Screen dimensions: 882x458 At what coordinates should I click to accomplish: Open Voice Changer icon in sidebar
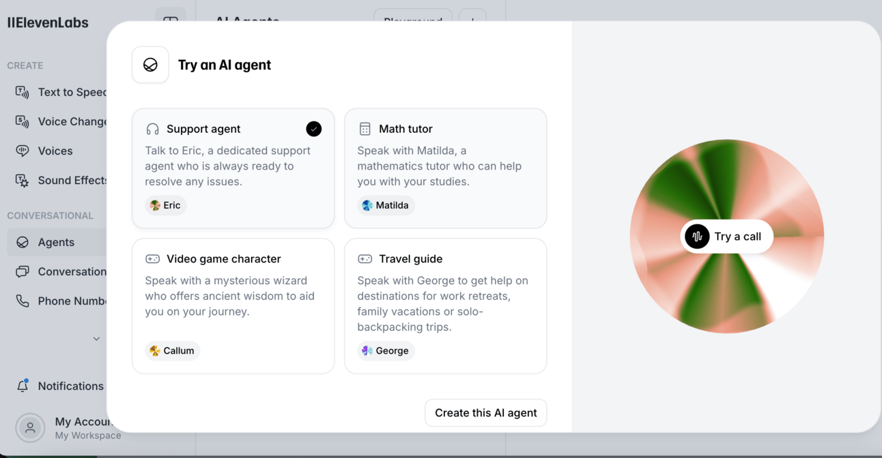pyautogui.click(x=23, y=121)
